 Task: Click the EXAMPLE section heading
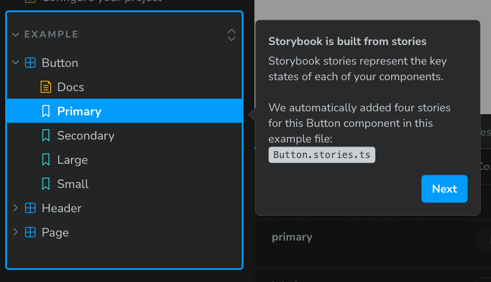click(x=51, y=35)
